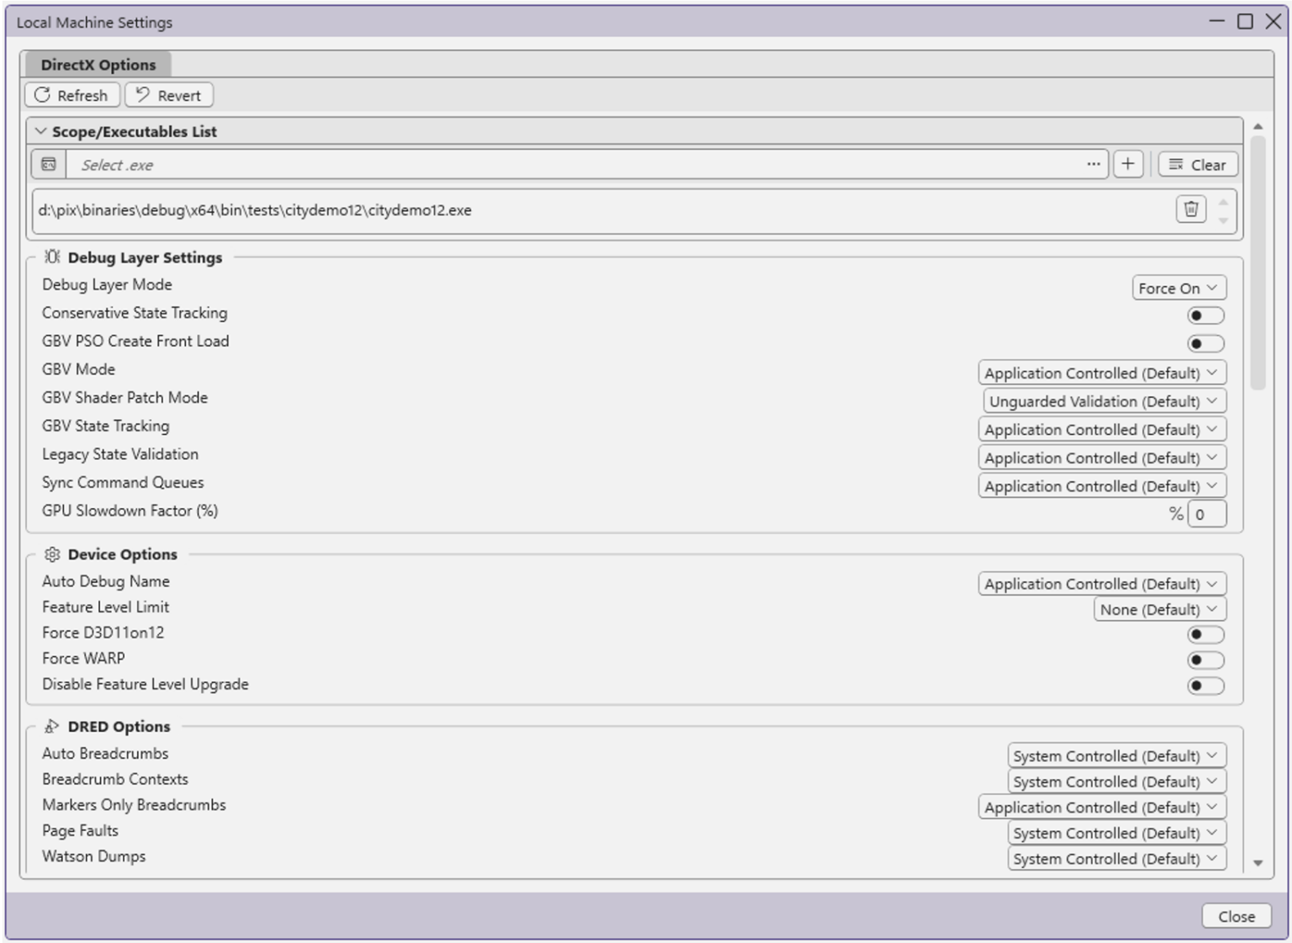
Task: Collapse the Scope/Executables List section
Action: 40,131
